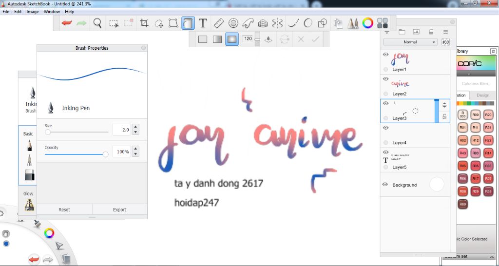Open the layer panel menu
Screen dimensions: 499x266
point(445,32)
